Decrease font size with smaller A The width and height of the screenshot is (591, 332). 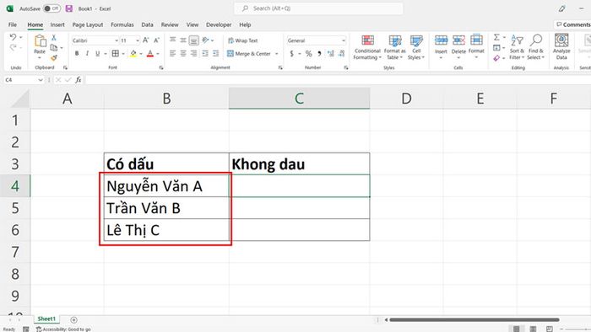pyautogui.click(x=157, y=40)
